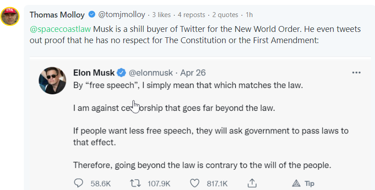
Task: Click Thomas Molloy's blue verified badge
Action: tap(92, 15)
